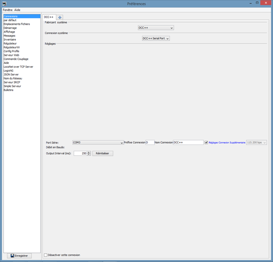Click the add new connection plus tab
This screenshot has width=273, height=262.
pos(60,17)
